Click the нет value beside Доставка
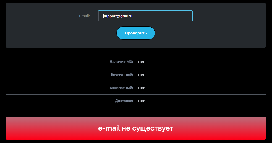The height and width of the screenshot is (143, 272). 141,101
